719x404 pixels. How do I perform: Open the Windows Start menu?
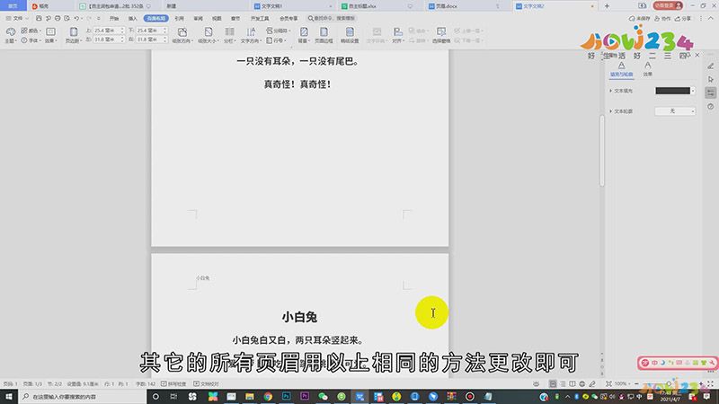pyautogui.click(x=9, y=396)
